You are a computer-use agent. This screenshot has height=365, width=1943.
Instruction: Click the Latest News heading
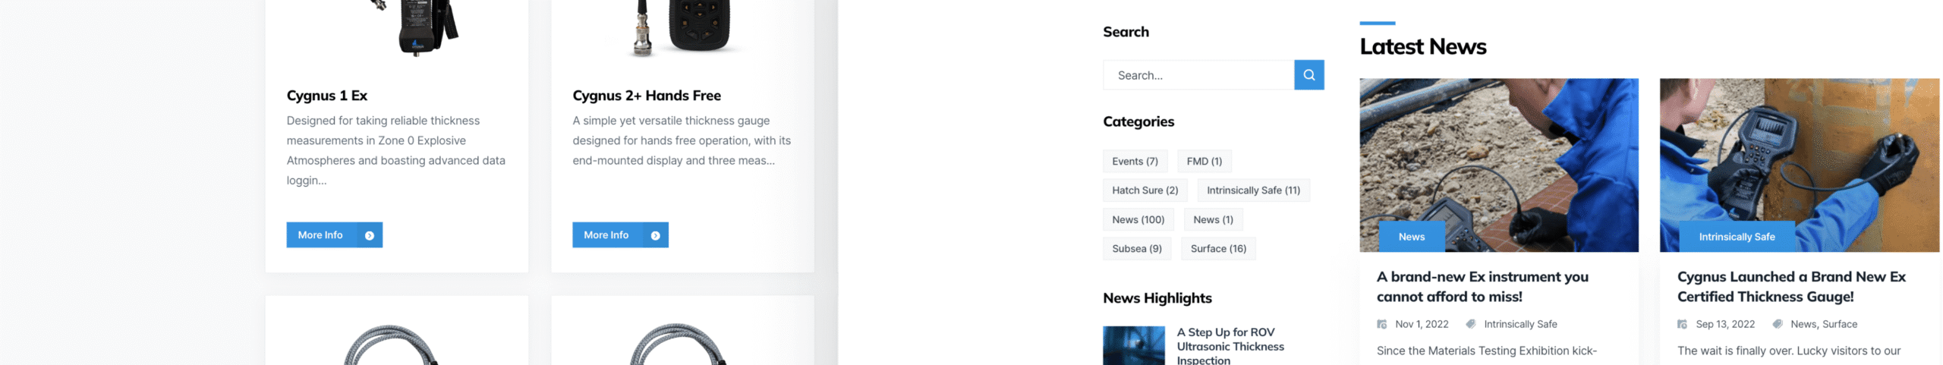tap(1422, 47)
